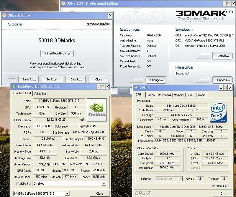Click the Driver Version field in GPU-Z
This screenshot has height=197, width=236.
[70, 164]
